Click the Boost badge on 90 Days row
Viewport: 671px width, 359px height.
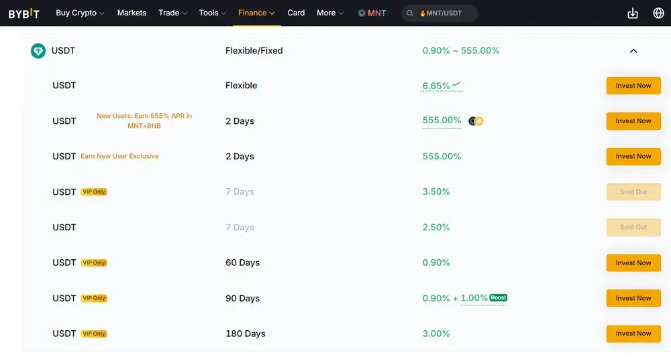coord(498,297)
